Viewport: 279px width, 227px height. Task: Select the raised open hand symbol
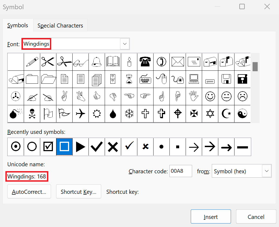click(x=194, y=96)
